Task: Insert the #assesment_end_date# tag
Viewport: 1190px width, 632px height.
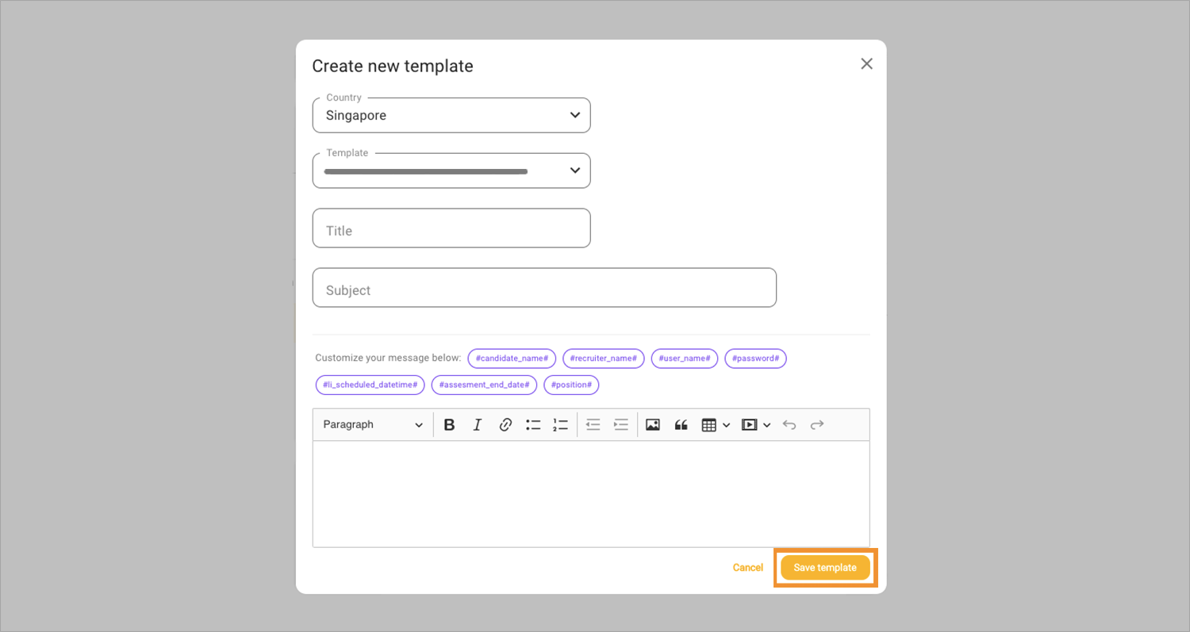Action: pyautogui.click(x=484, y=385)
